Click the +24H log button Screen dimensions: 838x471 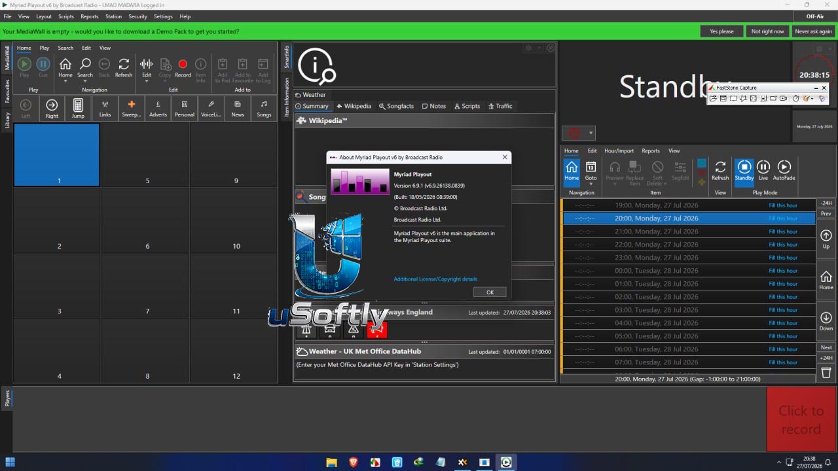[x=826, y=358]
